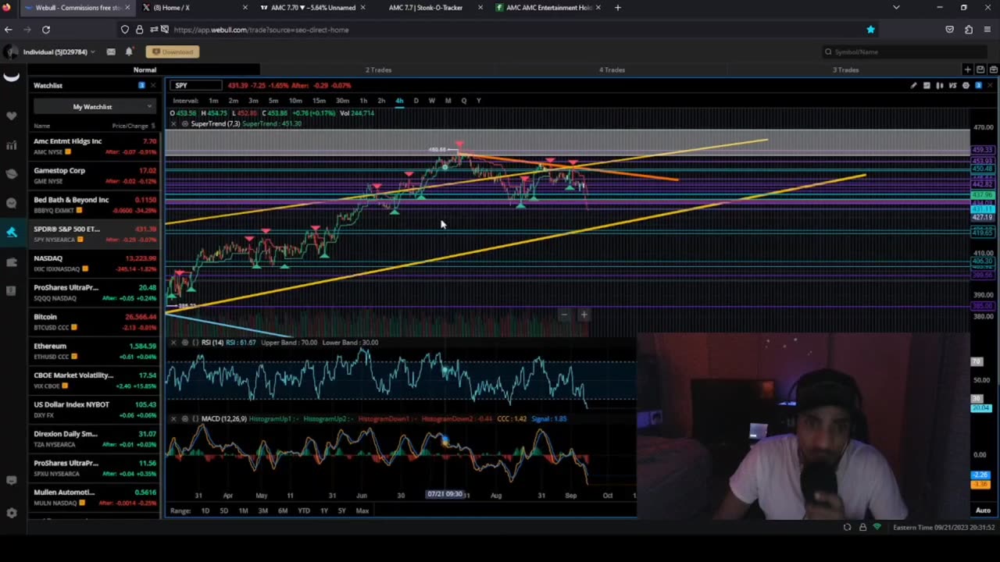The image size is (1000, 562).
Task: Toggle SuperTrend indicator visibility
Action: (x=184, y=123)
